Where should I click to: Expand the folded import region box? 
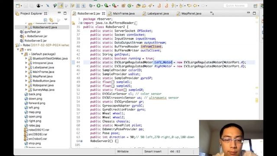pyautogui.click(x=136, y=23)
